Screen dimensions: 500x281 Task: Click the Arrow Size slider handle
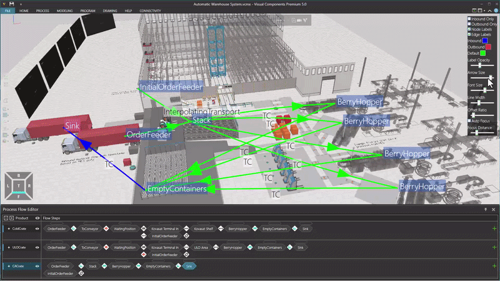click(491, 77)
